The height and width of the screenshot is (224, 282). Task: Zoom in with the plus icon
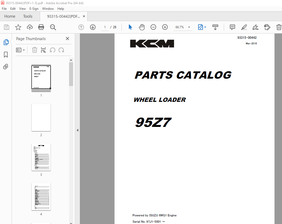[x=165, y=27]
